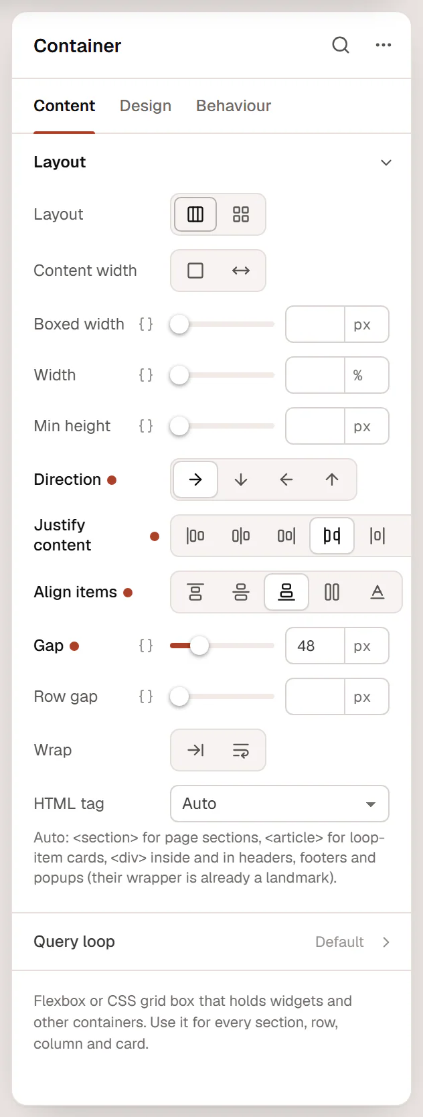Enable wrap with the wrap lines icon
Image resolution: width=423 pixels, height=1117 pixels.
click(x=241, y=750)
